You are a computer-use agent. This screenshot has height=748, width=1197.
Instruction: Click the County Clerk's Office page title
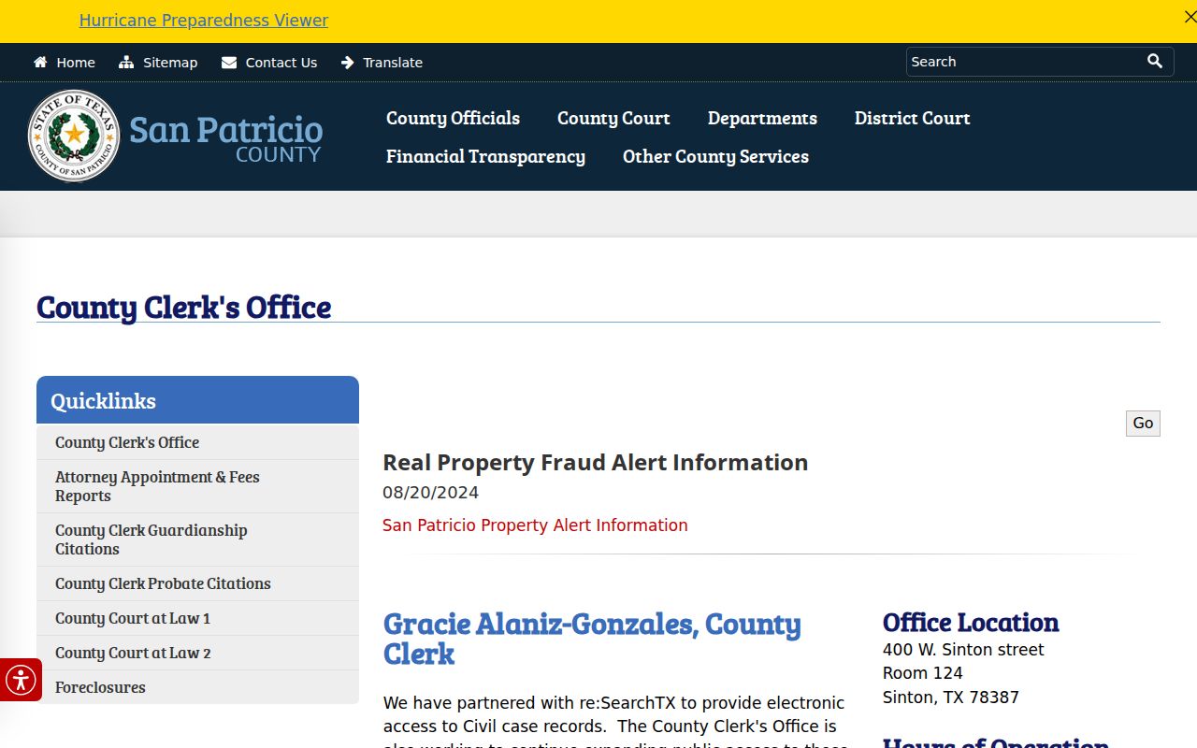[x=183, y=307]
